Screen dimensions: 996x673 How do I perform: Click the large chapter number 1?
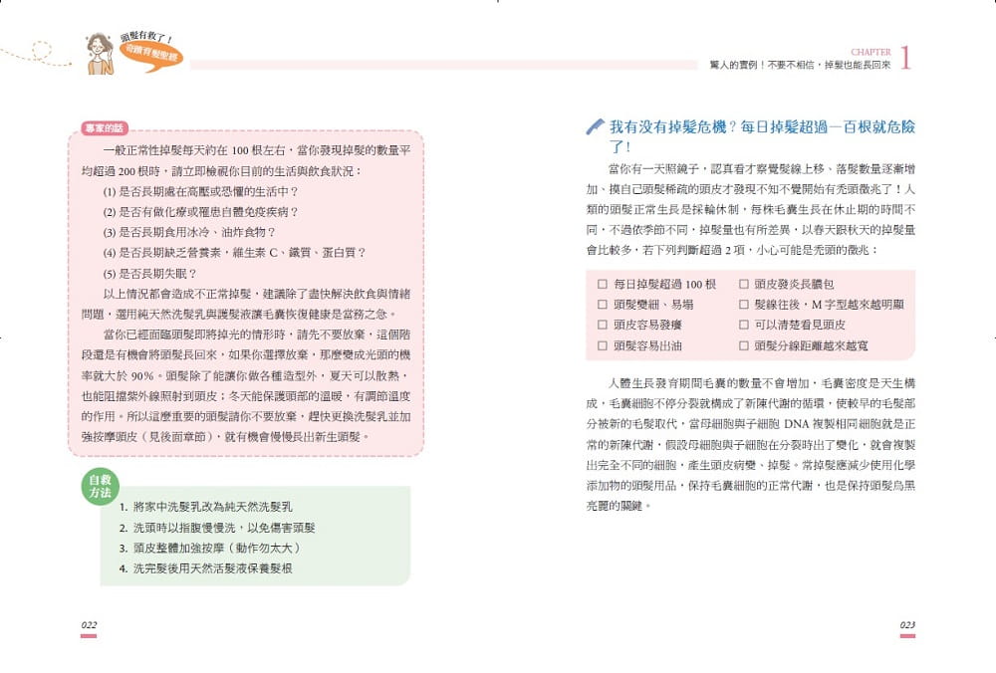click(905, 57)
